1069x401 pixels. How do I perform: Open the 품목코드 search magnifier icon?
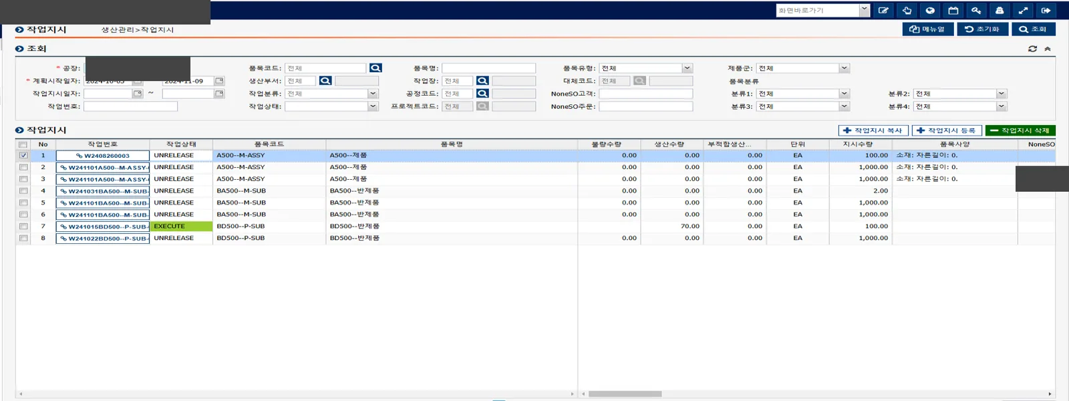[x=375, y=68]
